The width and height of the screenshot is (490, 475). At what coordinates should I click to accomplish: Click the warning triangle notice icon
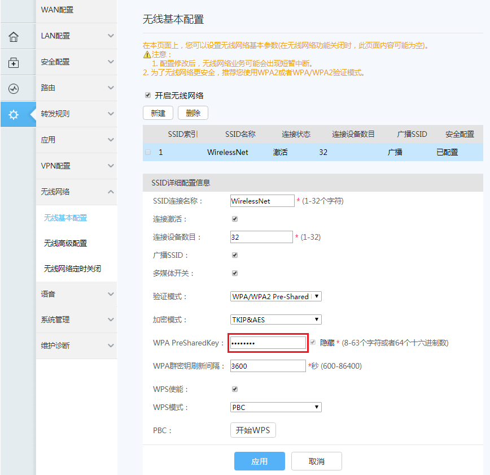coord(147,55)
